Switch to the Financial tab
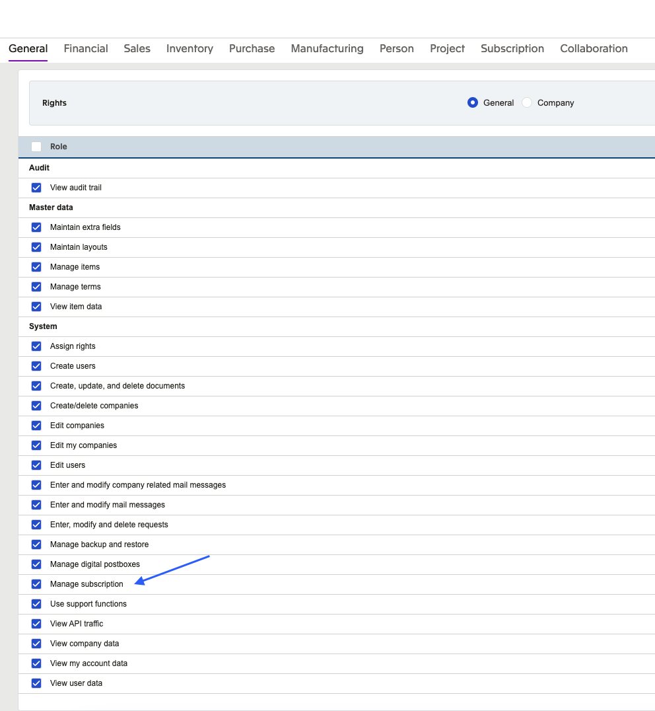Image resolution: width=655 pixels, height=711 pixels. tap(86, 48)
